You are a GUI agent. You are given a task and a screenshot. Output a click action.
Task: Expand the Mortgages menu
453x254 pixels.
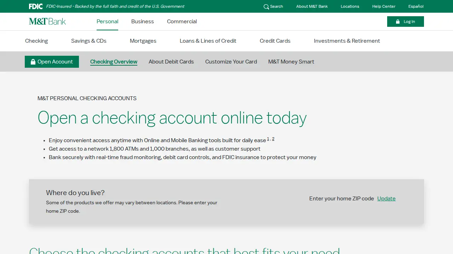143,41
